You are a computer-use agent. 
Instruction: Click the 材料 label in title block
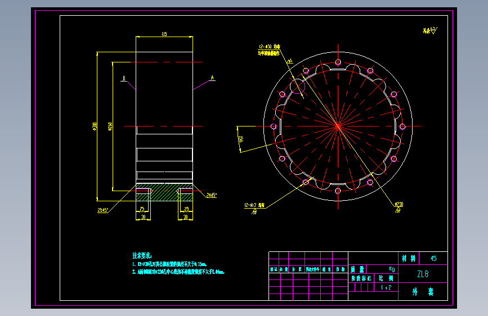[x=409, y=258]
